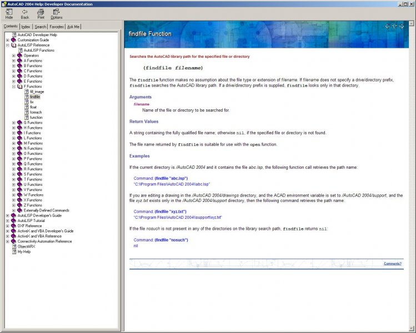Click the Hide toolbar icon
The width and height of the screenshot is (416, 333).
pyautogui.click(x=9, y=12)
